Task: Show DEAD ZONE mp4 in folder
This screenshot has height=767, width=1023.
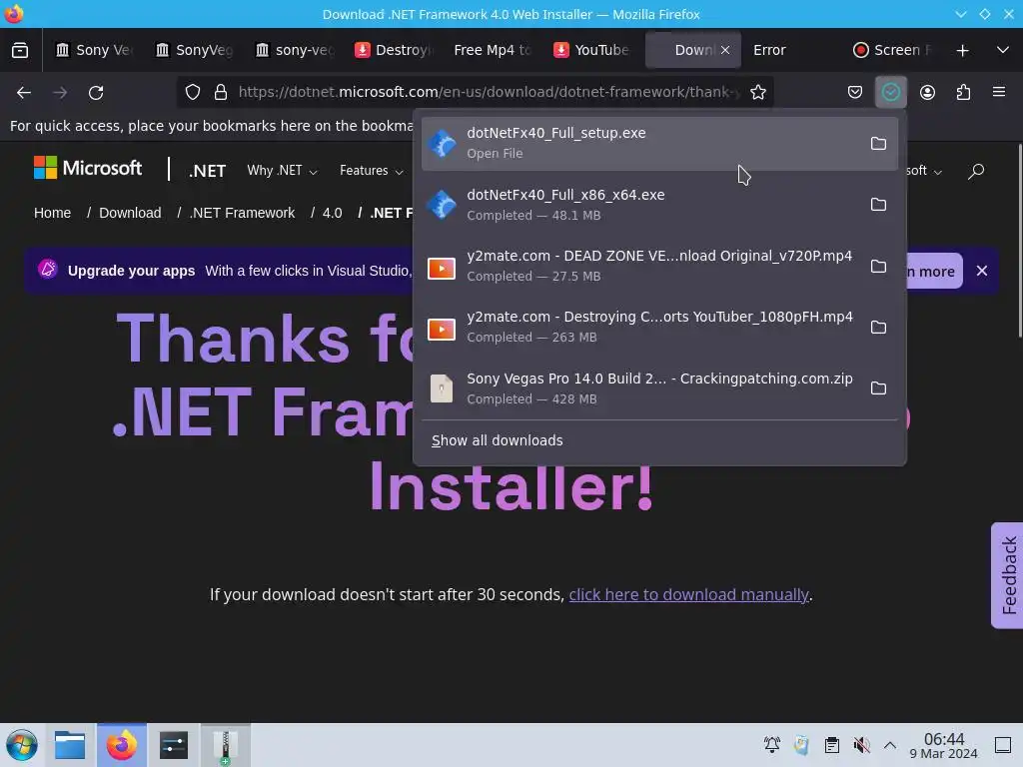Action: click(x=878, y=266)
